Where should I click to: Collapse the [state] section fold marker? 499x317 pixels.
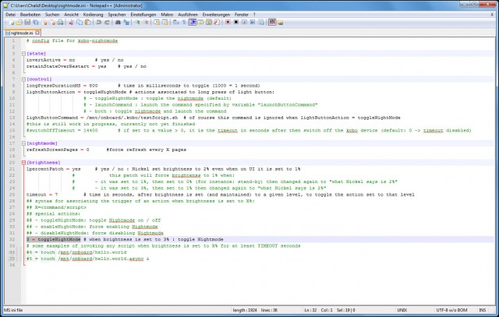tap(23, 52)
